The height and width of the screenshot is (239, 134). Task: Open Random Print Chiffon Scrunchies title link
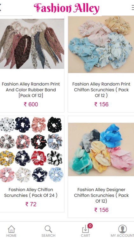101,90
